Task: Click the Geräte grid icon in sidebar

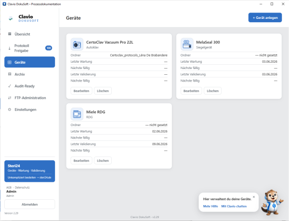Action: (x=10, y=62)
